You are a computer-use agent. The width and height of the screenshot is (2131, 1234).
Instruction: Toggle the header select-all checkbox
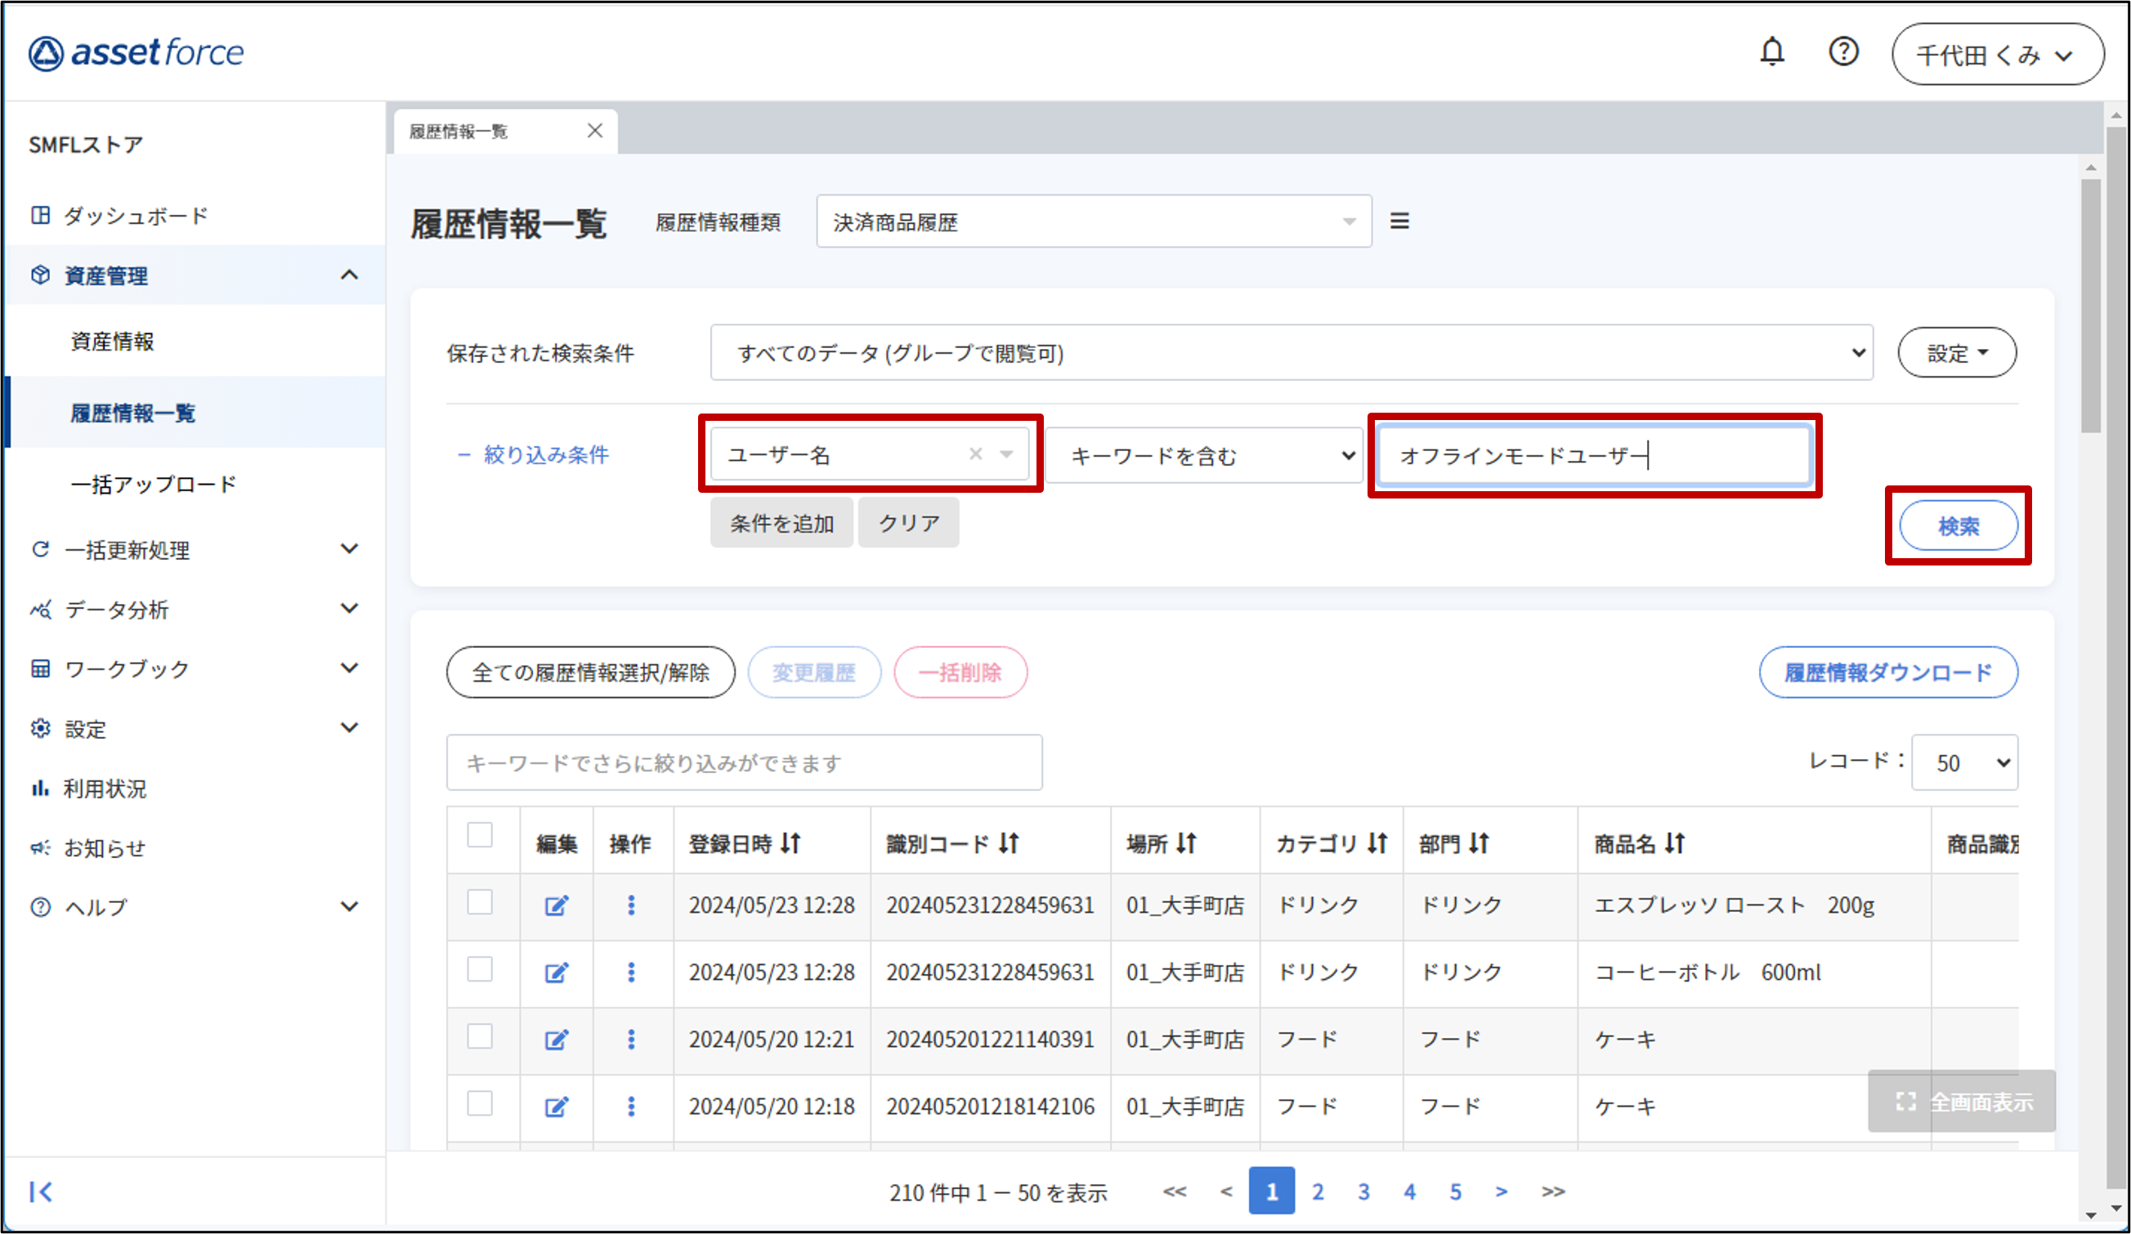480,835
